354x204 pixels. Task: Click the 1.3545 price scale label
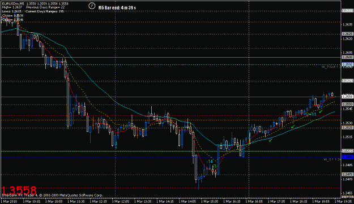click(x=347, y=109)
